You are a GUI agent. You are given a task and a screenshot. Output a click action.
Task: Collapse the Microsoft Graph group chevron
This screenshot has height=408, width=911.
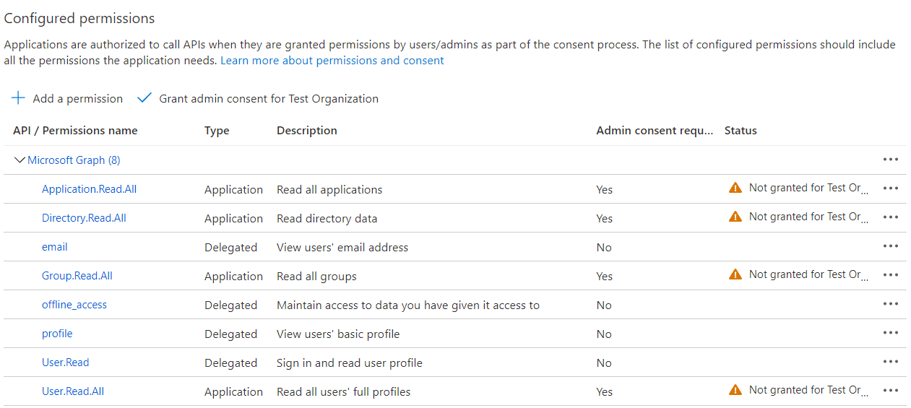click(x=20, y=160)
